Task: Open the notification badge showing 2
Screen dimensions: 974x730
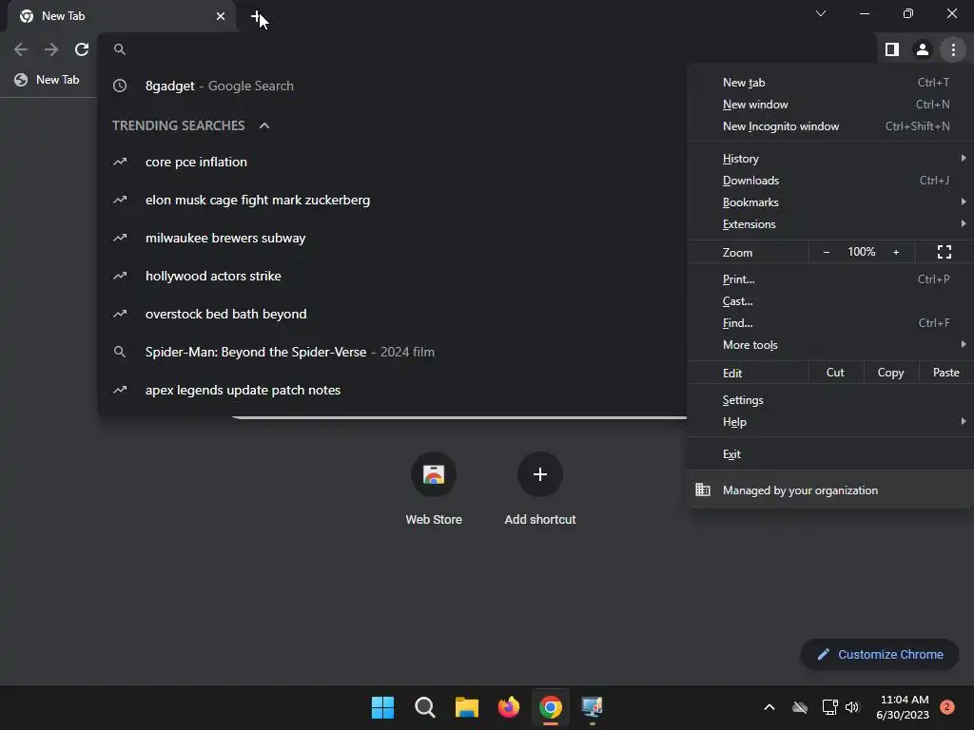Action: [x=946, y=707]
